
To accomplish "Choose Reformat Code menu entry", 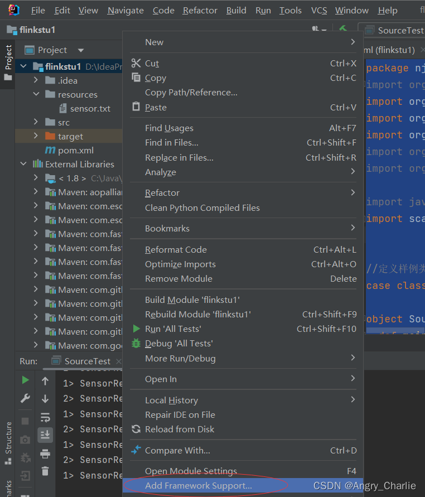I will pos(243,249).
